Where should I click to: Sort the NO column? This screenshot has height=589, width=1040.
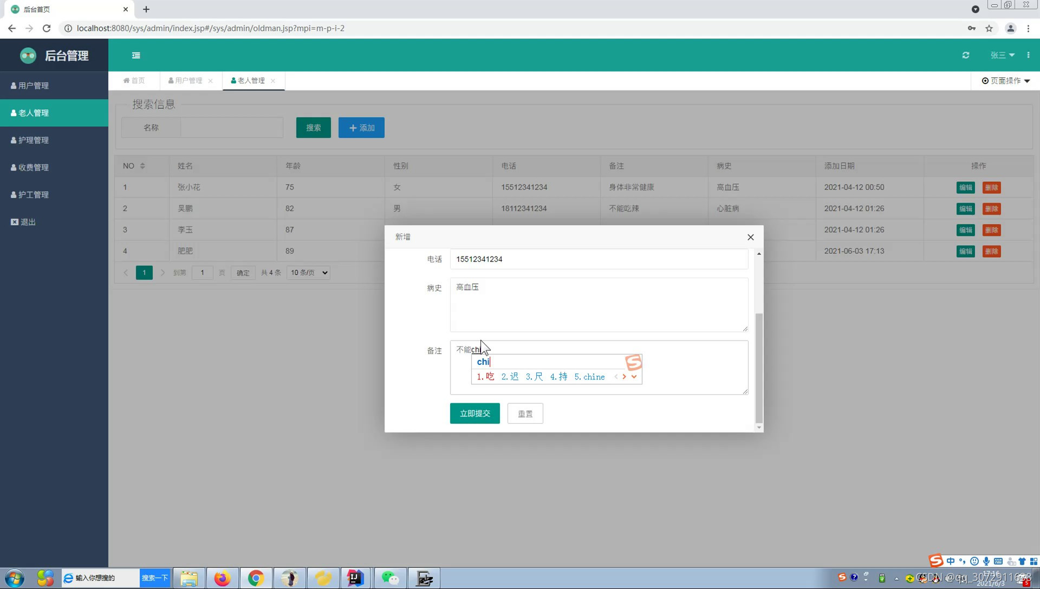[x=142, y=166]
